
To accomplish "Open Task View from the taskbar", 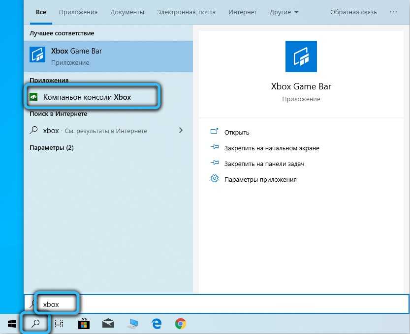I will tap(59, 324).
